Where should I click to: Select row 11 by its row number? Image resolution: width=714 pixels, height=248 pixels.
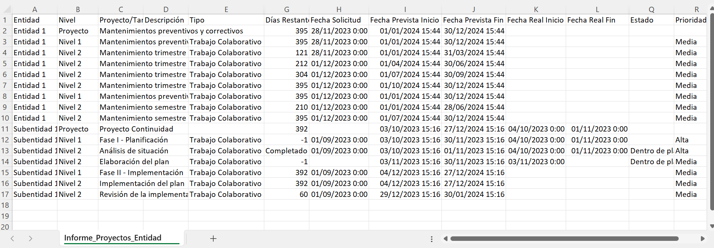[x=5, y=129]
